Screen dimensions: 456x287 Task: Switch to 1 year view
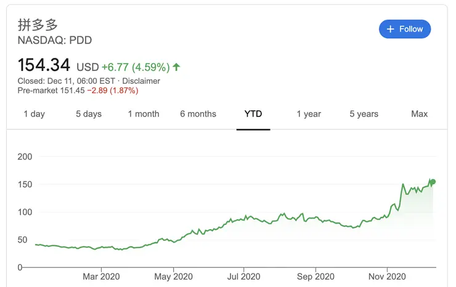point(309,114)
